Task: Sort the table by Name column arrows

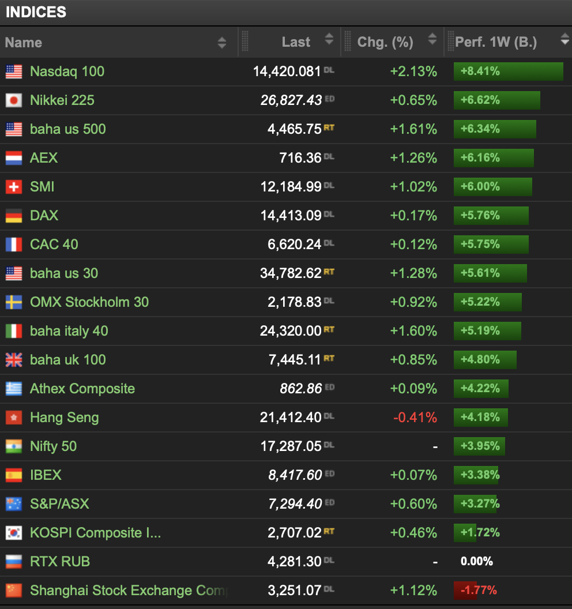Action: pos(222,42)
